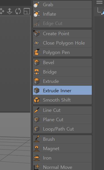
Task: Click the Line Cut knife icon
Action: click(37, 110)
